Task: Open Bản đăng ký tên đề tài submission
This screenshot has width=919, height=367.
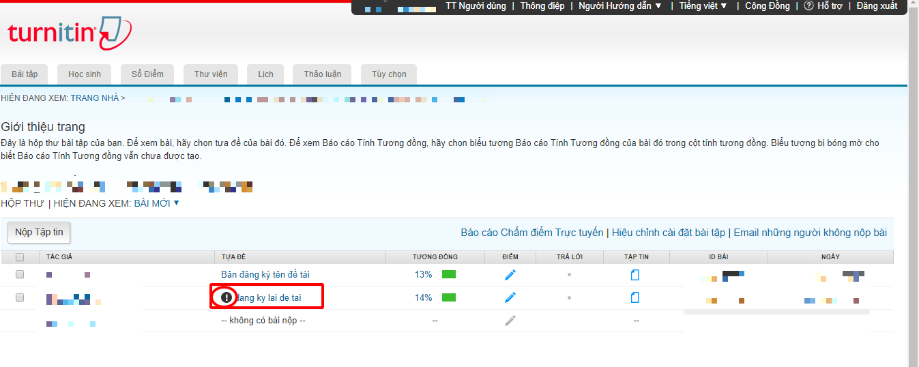Action: tap(265, 274)
